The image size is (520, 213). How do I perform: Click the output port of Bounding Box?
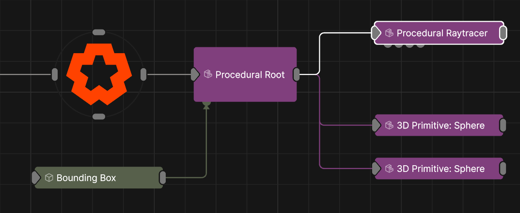(x=163, y=178)
